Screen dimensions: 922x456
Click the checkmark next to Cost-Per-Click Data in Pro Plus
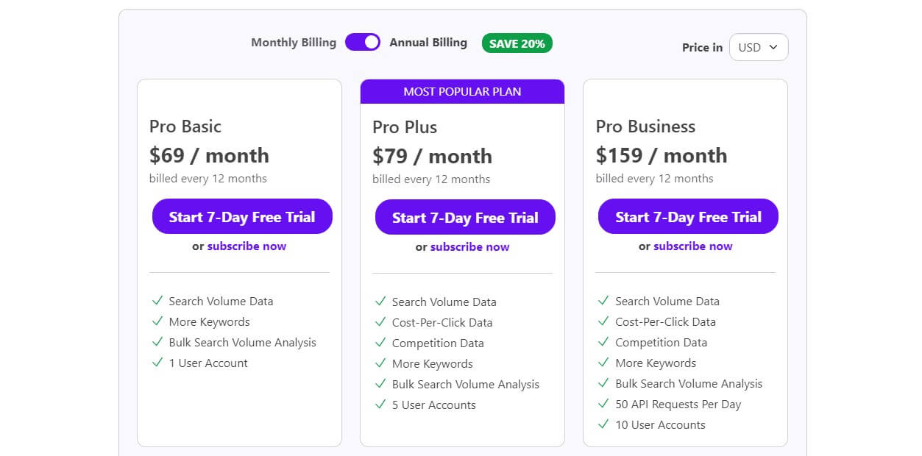tap(380, 322)
